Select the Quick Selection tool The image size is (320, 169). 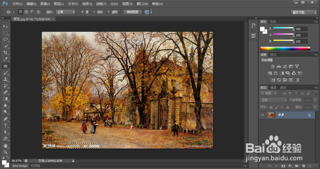[5, 46]
